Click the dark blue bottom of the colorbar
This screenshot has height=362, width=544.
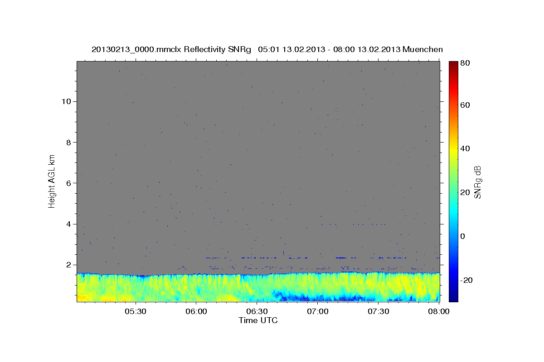453,296
